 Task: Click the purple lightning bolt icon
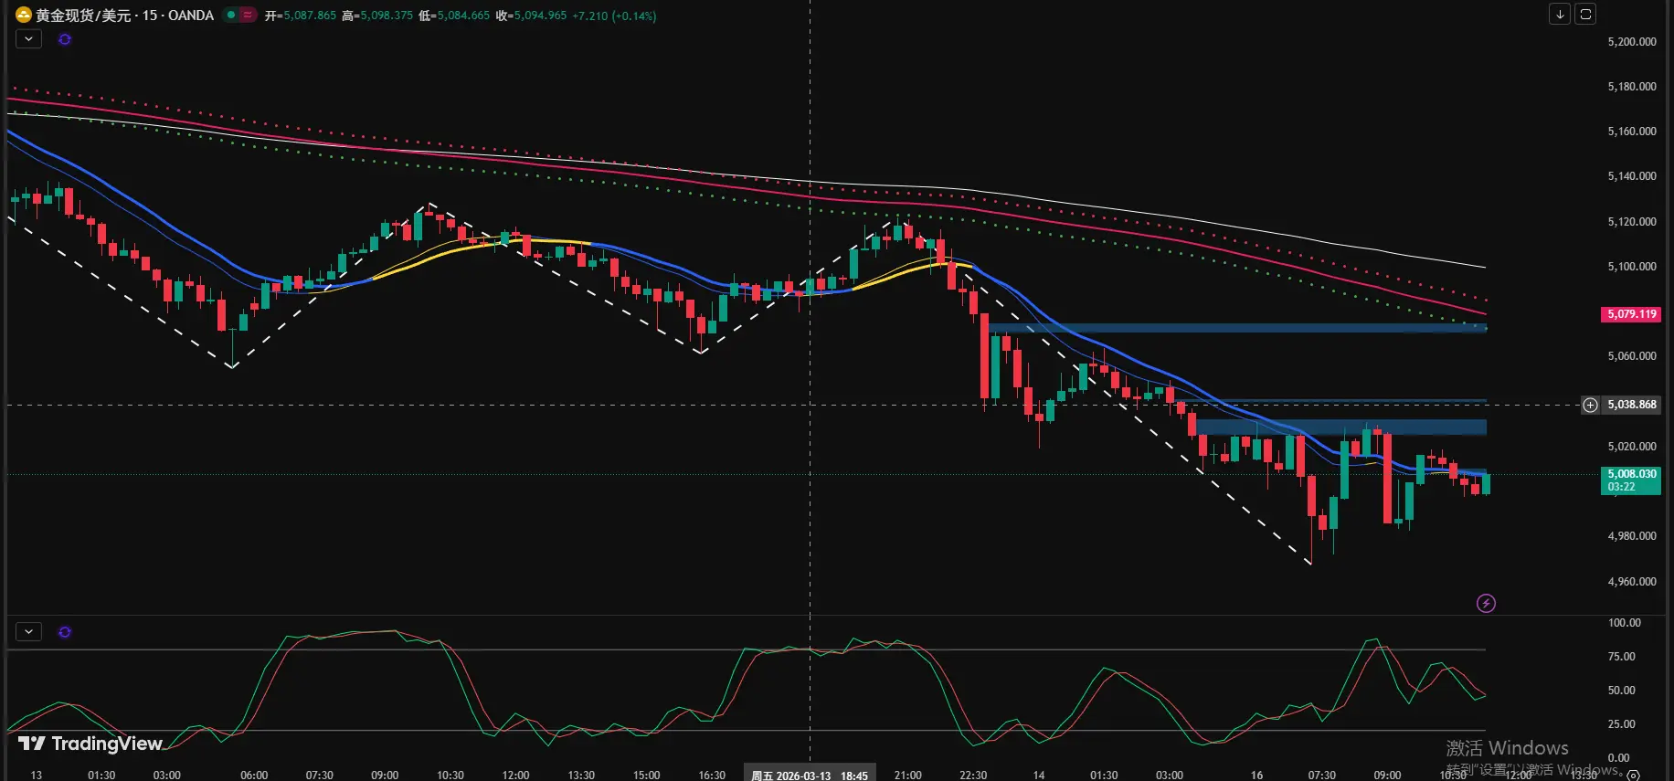coord(1486,603)
